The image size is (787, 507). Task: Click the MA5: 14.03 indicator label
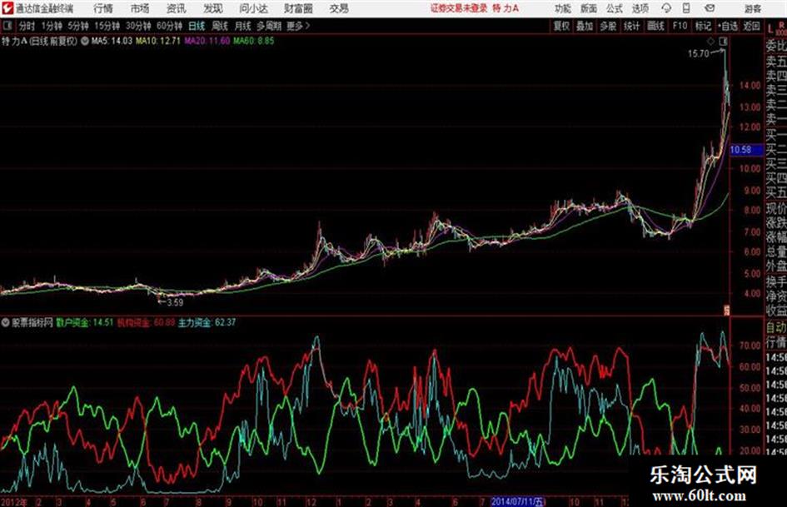112,41
